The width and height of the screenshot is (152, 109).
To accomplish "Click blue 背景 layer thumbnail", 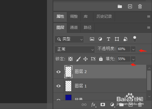I will (x=68, y=97).
